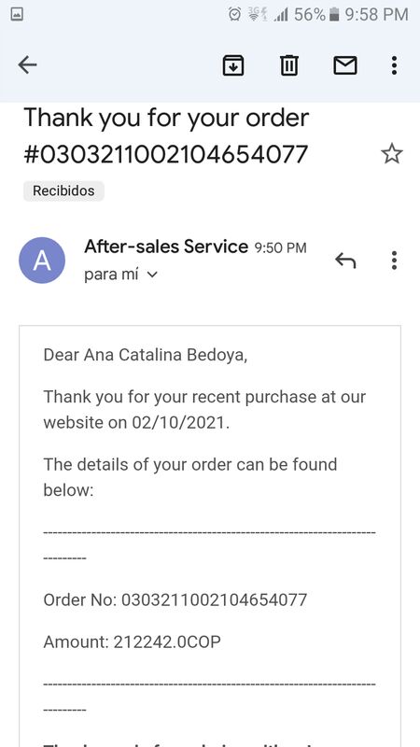Tap the 9:50 PM message timestamp

281,247
